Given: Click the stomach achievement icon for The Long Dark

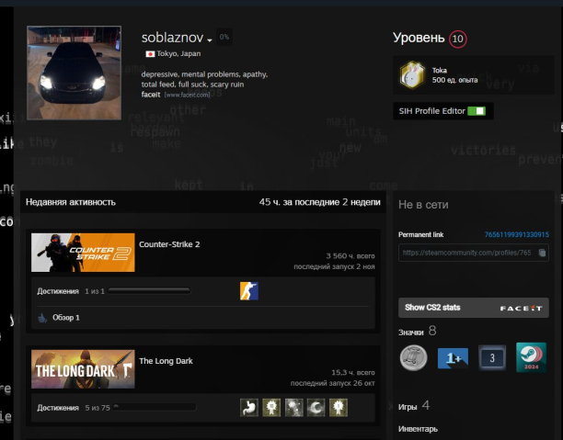Looking at the screenshot, I should tap(248, 407).
